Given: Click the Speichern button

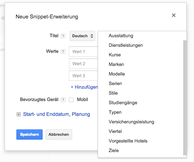Looking at the screenshot, I should tap(29, 134).
